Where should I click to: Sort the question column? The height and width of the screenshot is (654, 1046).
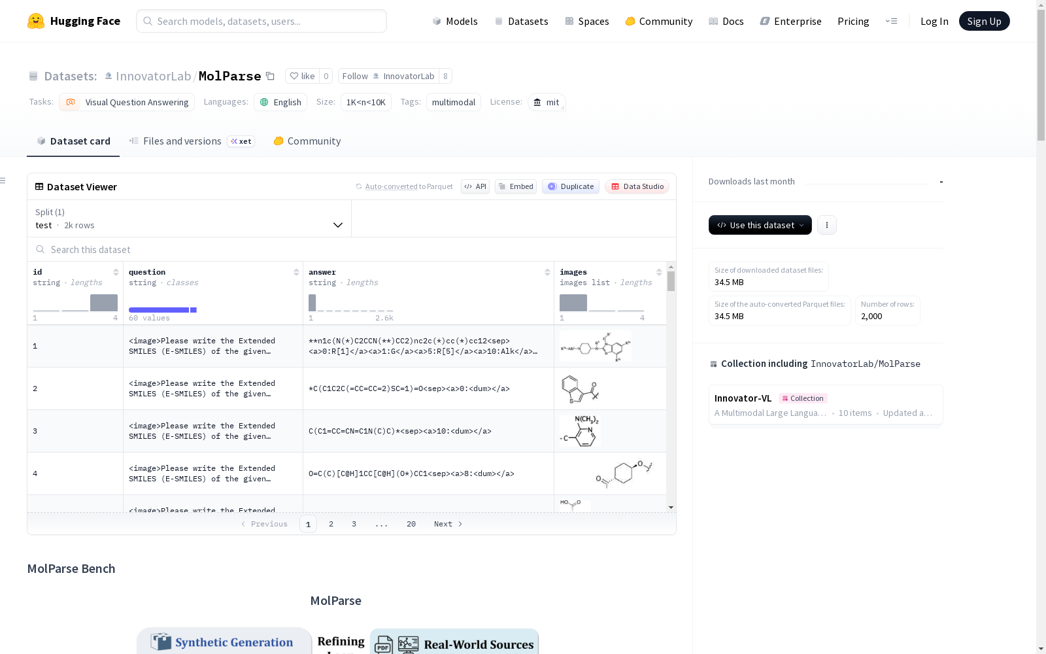click(x=296, y=272)
